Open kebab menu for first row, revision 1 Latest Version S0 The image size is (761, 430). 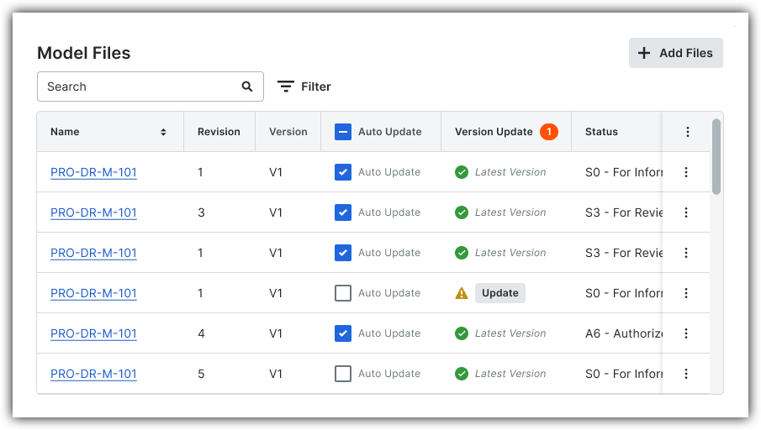[x=686, y=172]
